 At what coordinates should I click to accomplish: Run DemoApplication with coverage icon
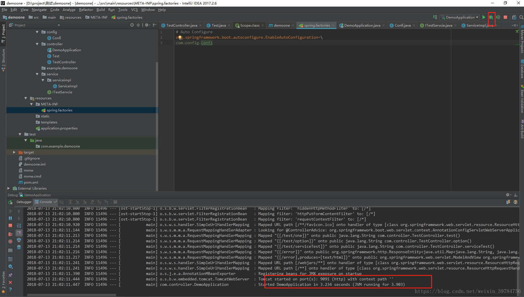pos(498,17)
